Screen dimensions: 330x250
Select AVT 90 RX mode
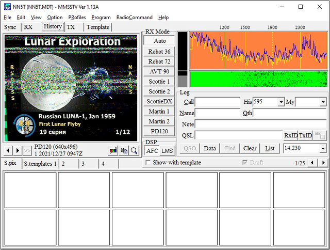tap(159, 71)
